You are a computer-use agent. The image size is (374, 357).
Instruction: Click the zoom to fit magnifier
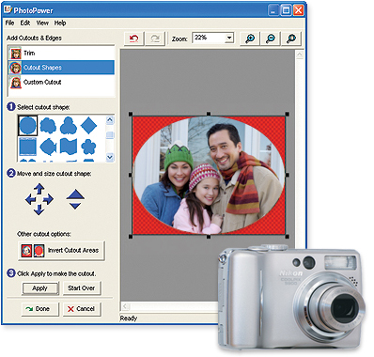tap(291, 39)
